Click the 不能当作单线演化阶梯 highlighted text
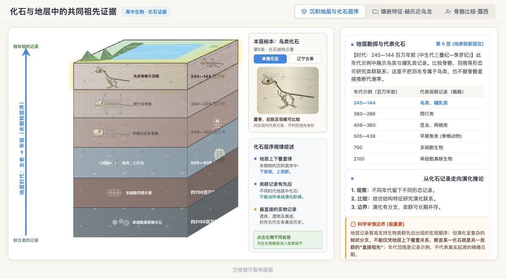Viewport: 506px width, 278px height. 282,197
